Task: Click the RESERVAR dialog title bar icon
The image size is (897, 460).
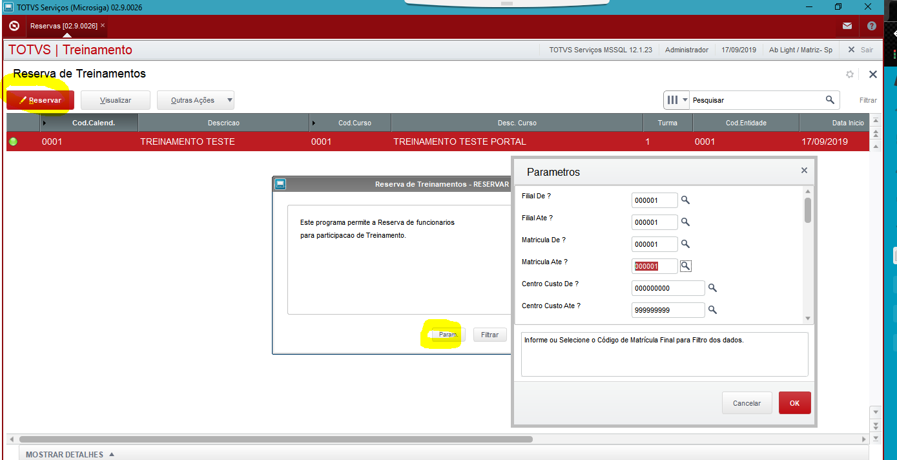Action: tap(280, 184)
